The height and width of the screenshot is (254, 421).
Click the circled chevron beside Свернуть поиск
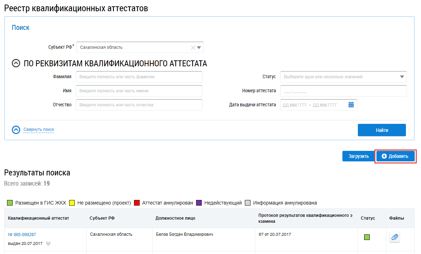[16, 130]
